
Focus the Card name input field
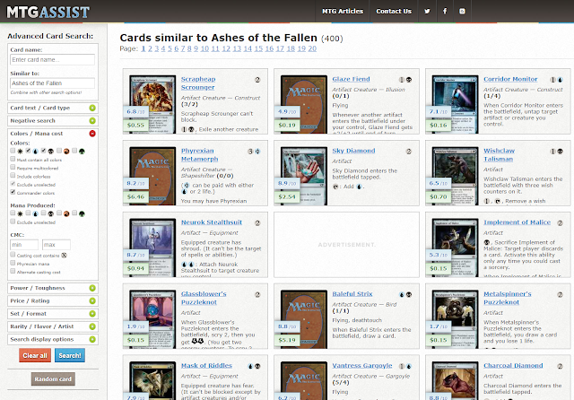[53, 60]
